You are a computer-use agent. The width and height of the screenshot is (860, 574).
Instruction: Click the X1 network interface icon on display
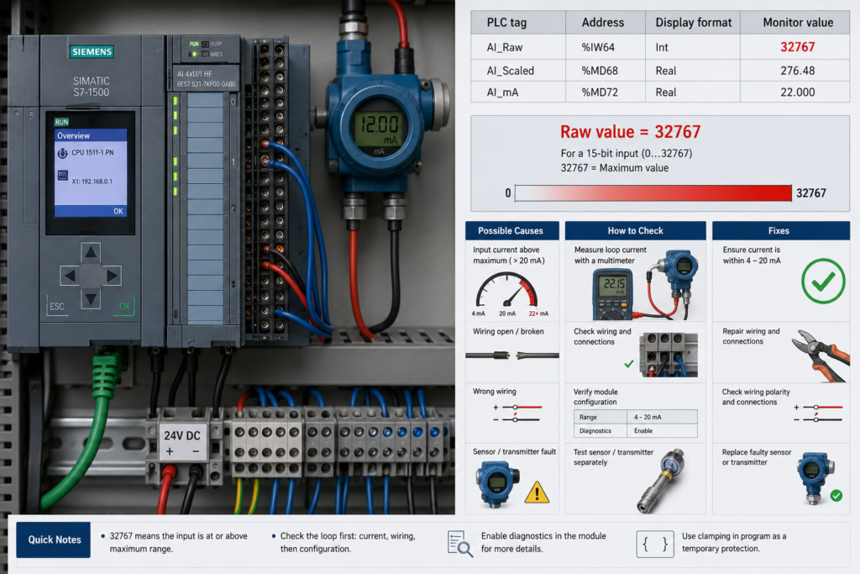point(62,176)
